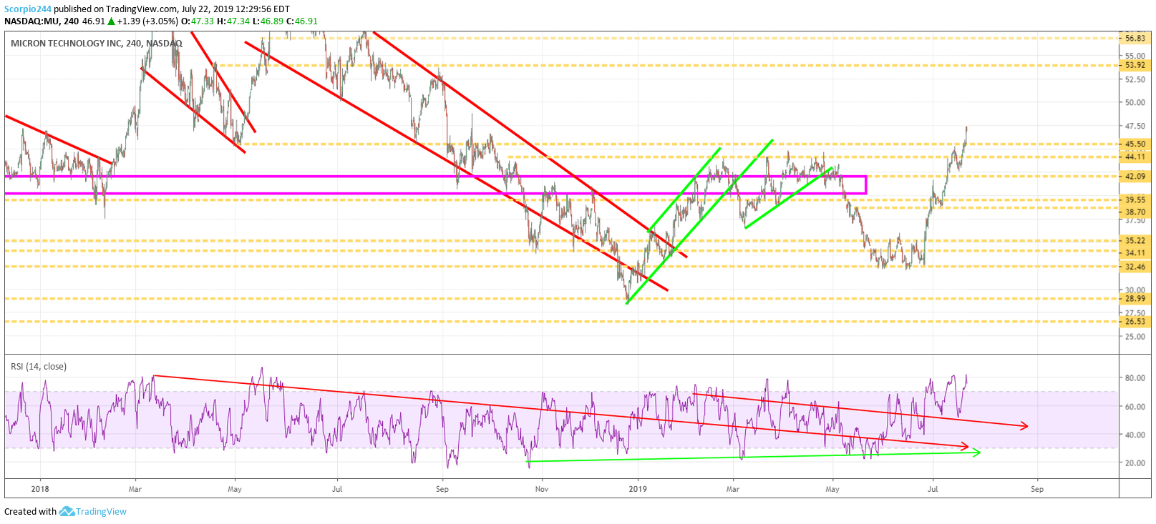Click the 2019 label on the time axis
1156x524 pixels.
click(638, 489)
